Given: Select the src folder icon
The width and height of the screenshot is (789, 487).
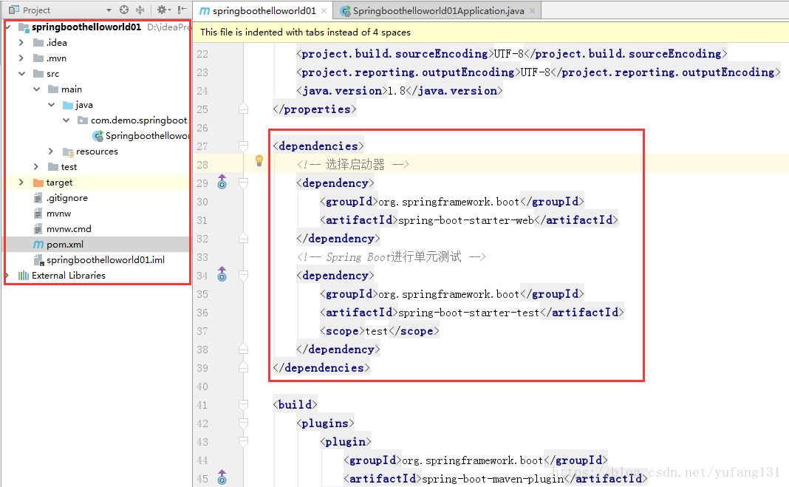Looking at the screenshot, I should pos(38,73).
